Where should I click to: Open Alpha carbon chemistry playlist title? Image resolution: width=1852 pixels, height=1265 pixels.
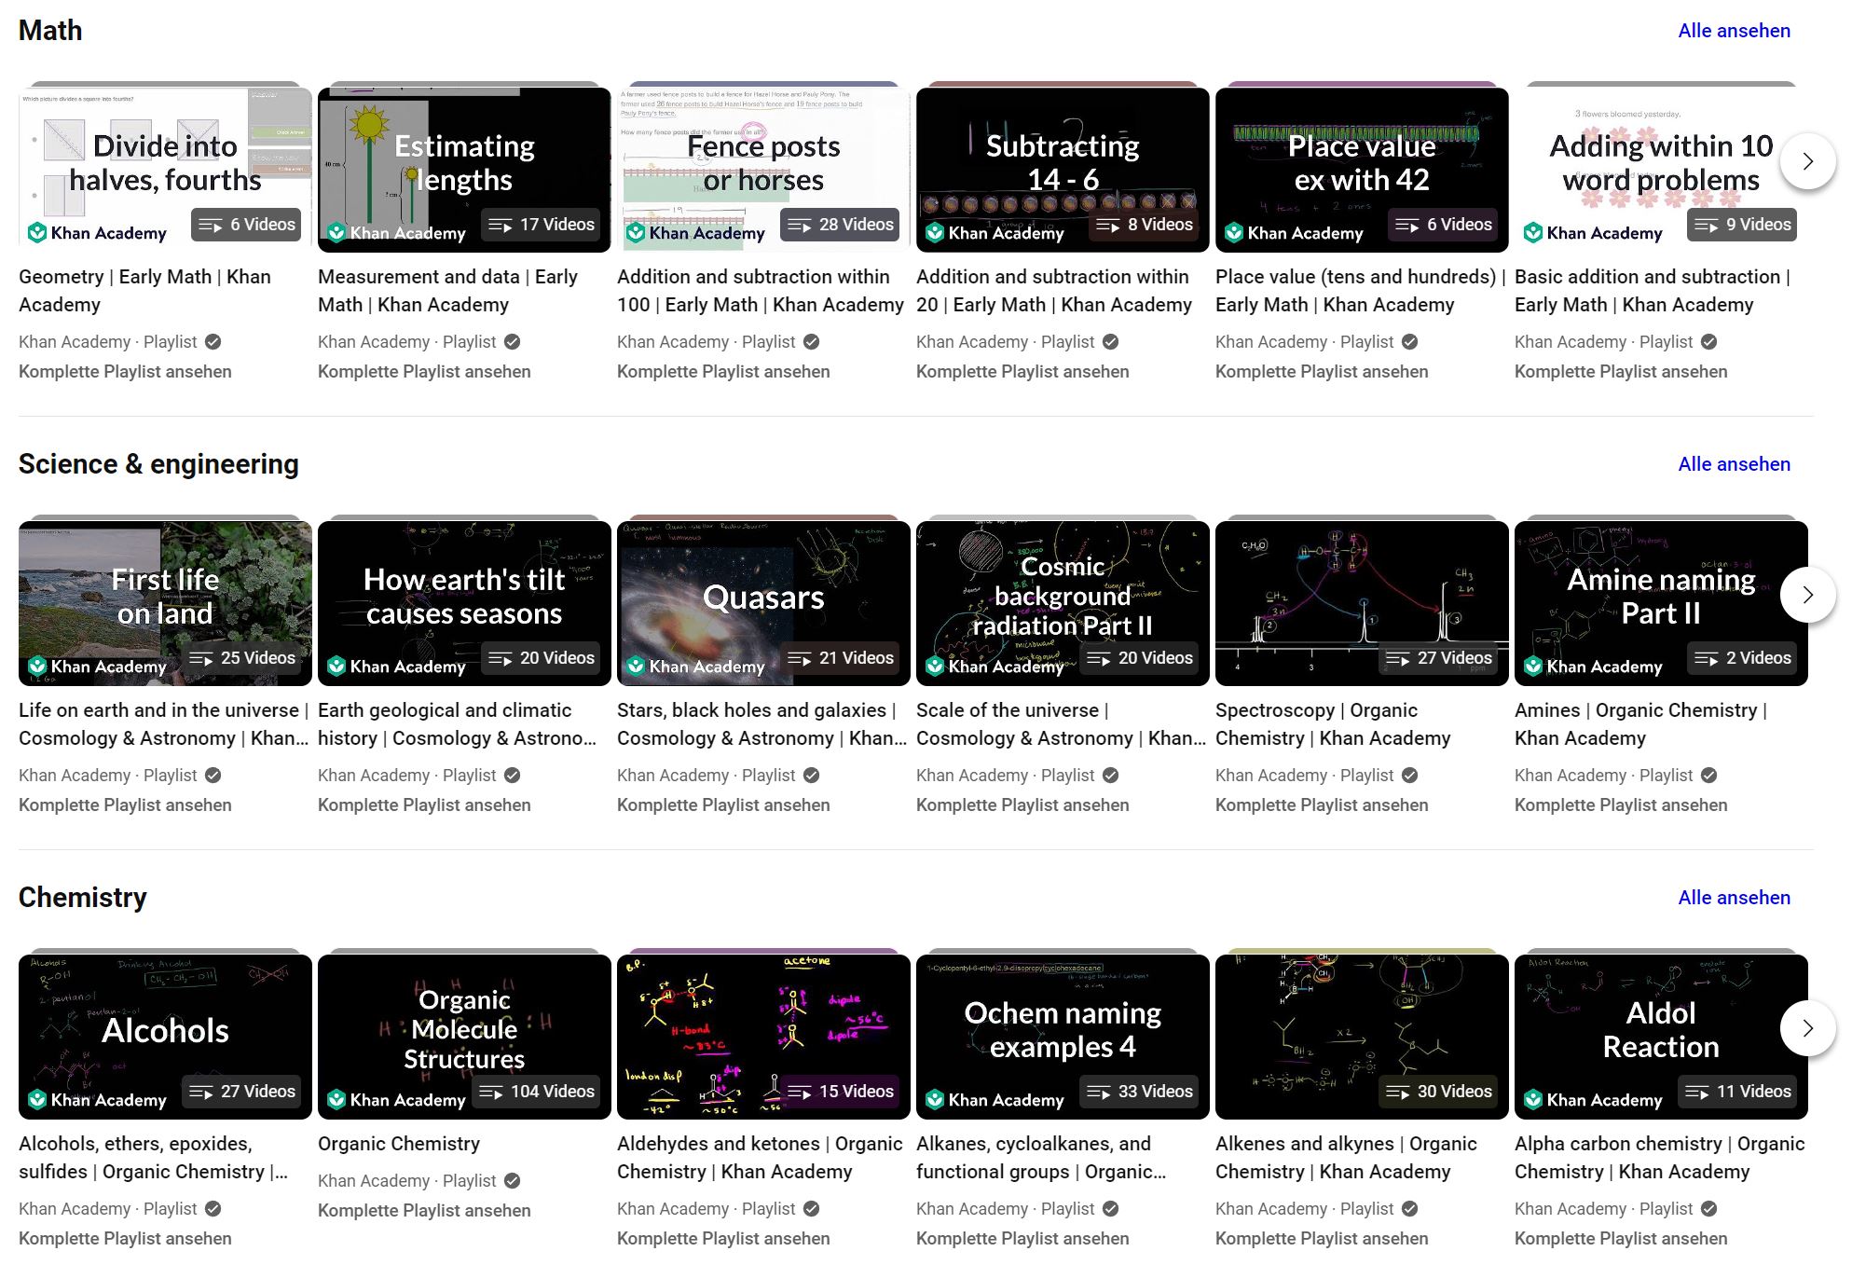point(1660,1158)
